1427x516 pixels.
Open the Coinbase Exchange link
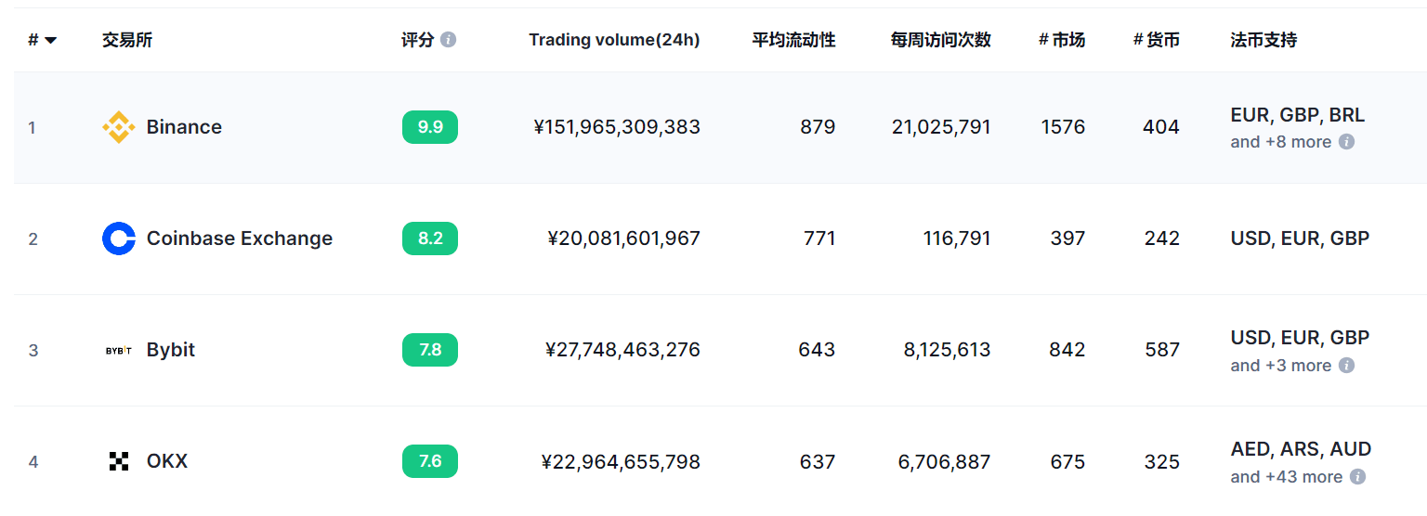tap(240, 239)
